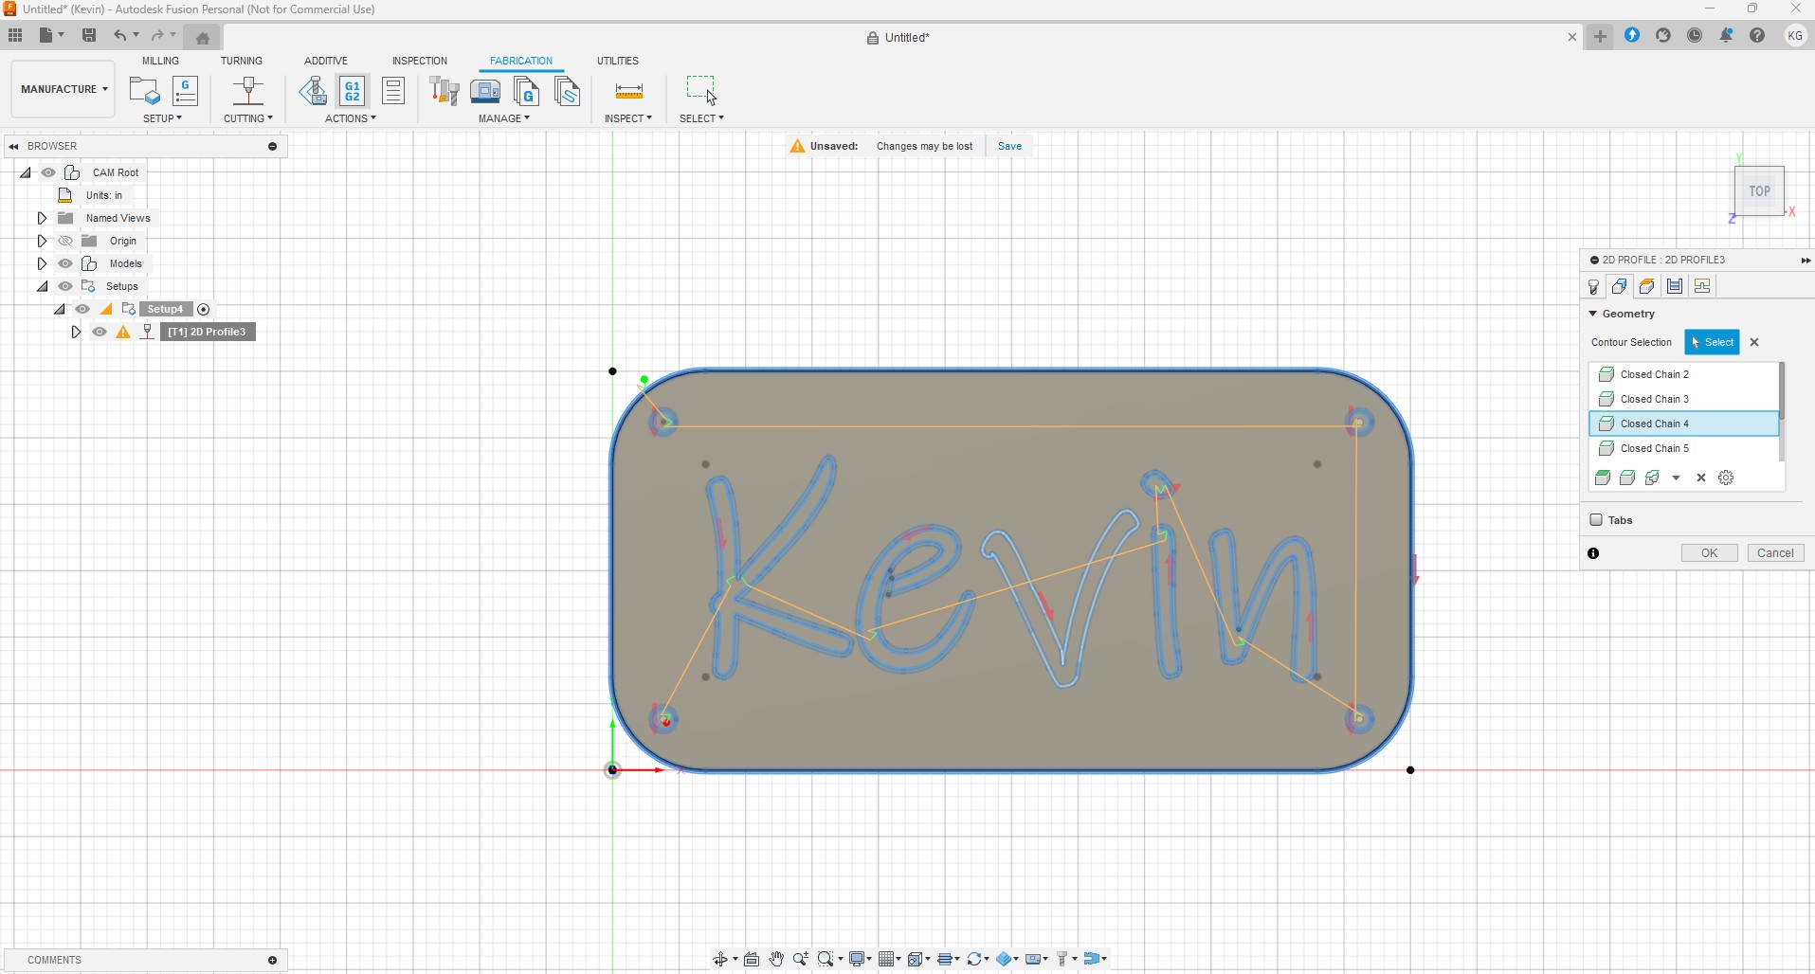Open the Template Library icon
Viewport: 1815px width, 974px height.
tap(567, 91)
